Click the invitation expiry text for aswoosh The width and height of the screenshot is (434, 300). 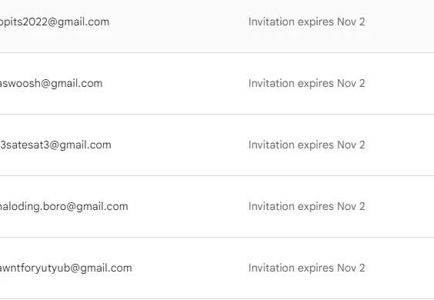coord(307,83)
